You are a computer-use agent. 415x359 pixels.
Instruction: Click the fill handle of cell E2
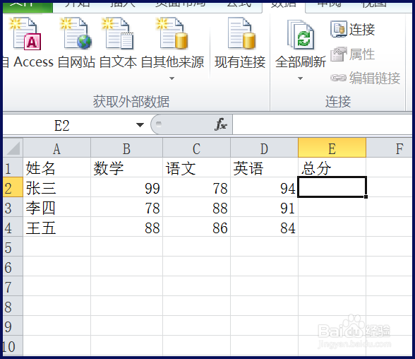pos(366,197)
